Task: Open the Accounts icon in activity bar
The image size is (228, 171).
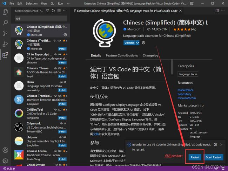Action: click(x=5, y=150)
